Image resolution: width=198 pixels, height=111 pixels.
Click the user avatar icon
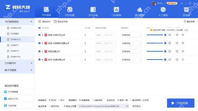coord(154,3)
